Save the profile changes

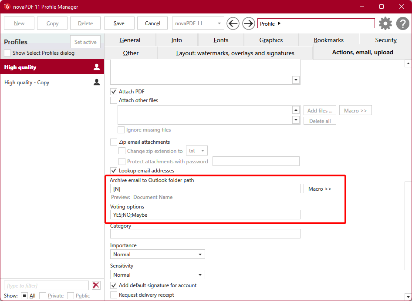pos(119,23)
